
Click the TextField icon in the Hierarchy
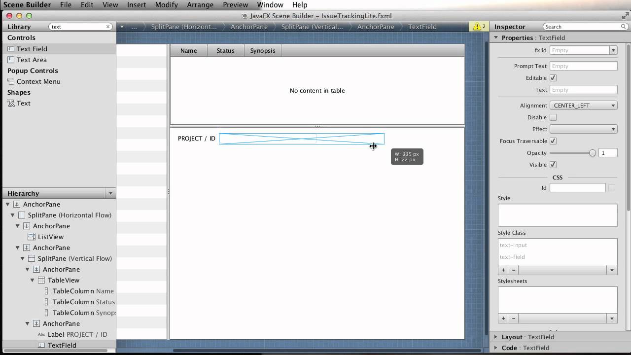pyautogui.click(x=41, y=345)
